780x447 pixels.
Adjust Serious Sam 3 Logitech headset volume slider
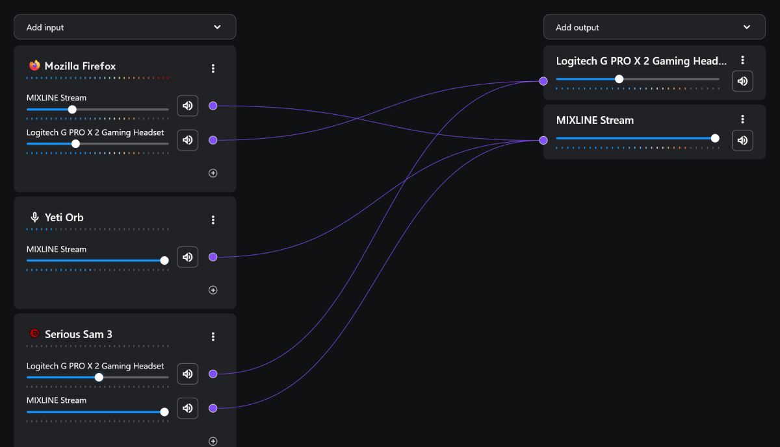pos(97,377)
